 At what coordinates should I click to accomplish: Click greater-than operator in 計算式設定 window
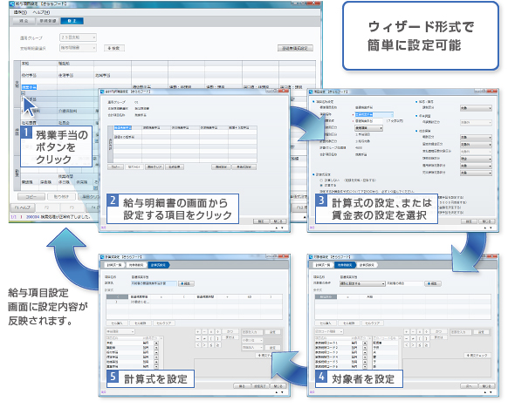pyautogui.click(x=204, y=345)
